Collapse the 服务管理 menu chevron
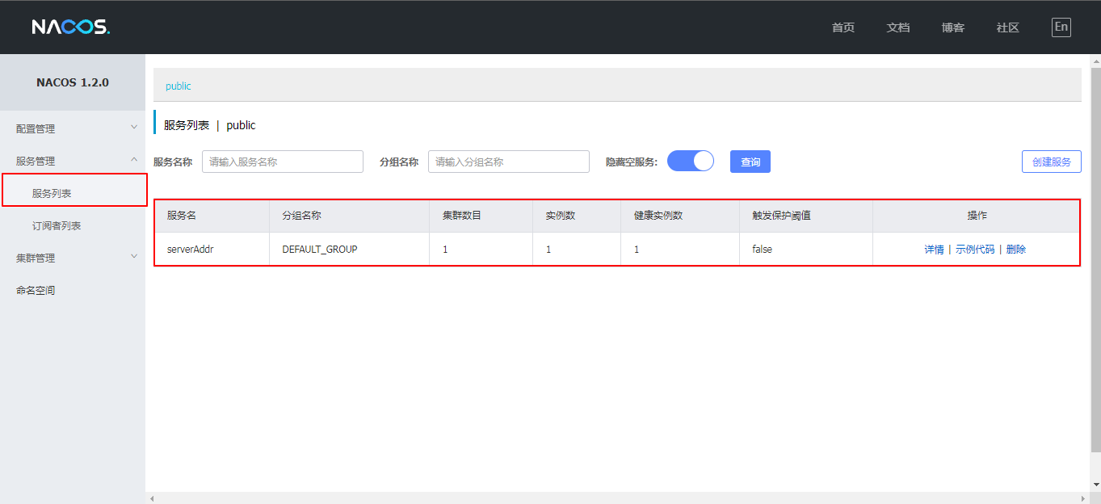Image resolution: width=1101 pixels, height=504 pixels. point(134,160)
